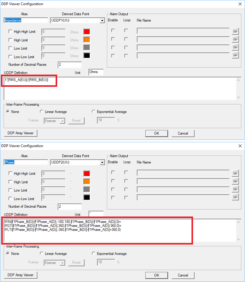Click Cancel in the Impedance dialog
This screenshot has width=245, height=282.
pyautogui.click(x=183, y=133)
